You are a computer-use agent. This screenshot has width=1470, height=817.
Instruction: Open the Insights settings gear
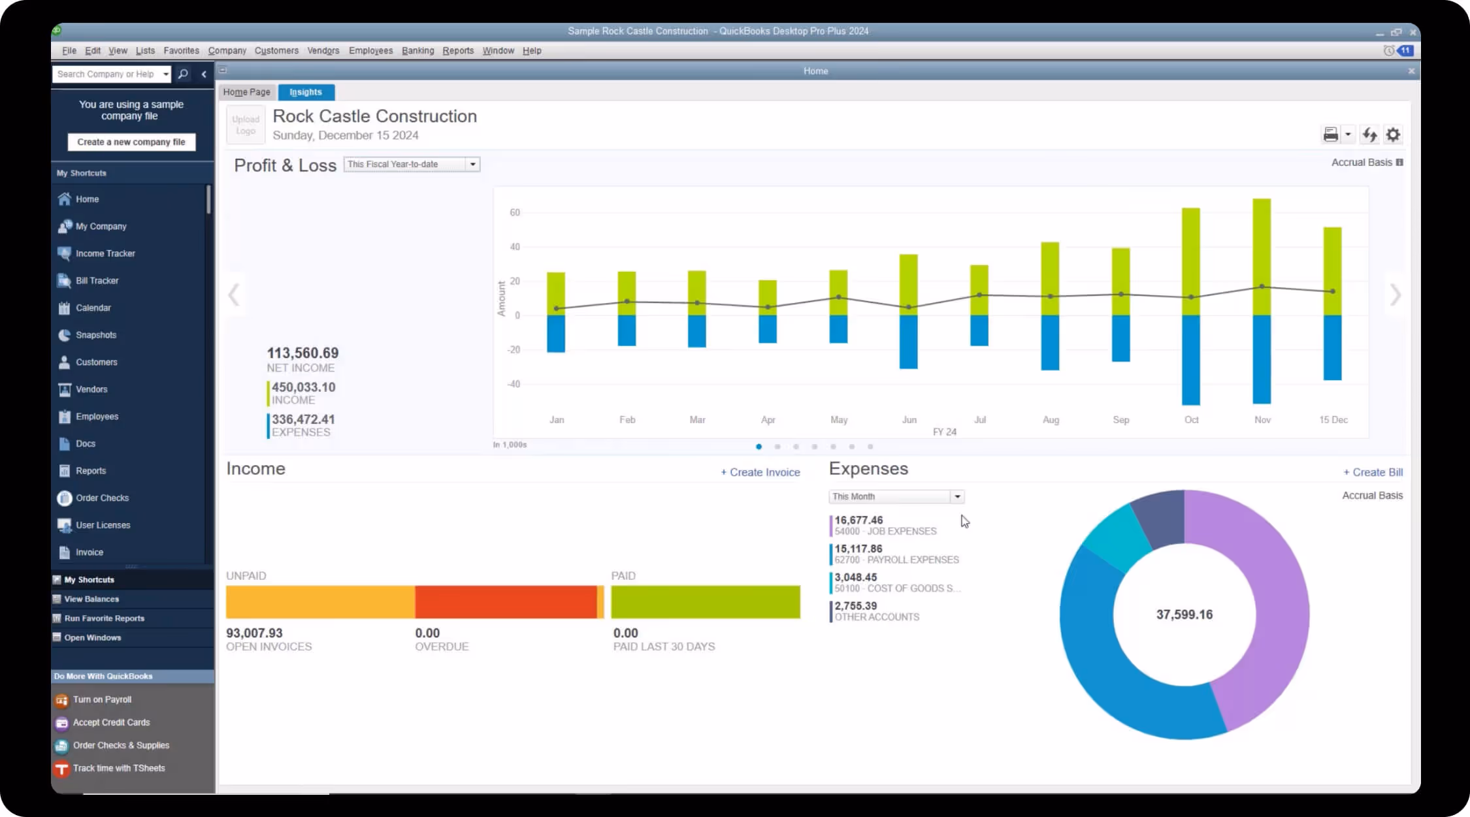(1392, 134)
